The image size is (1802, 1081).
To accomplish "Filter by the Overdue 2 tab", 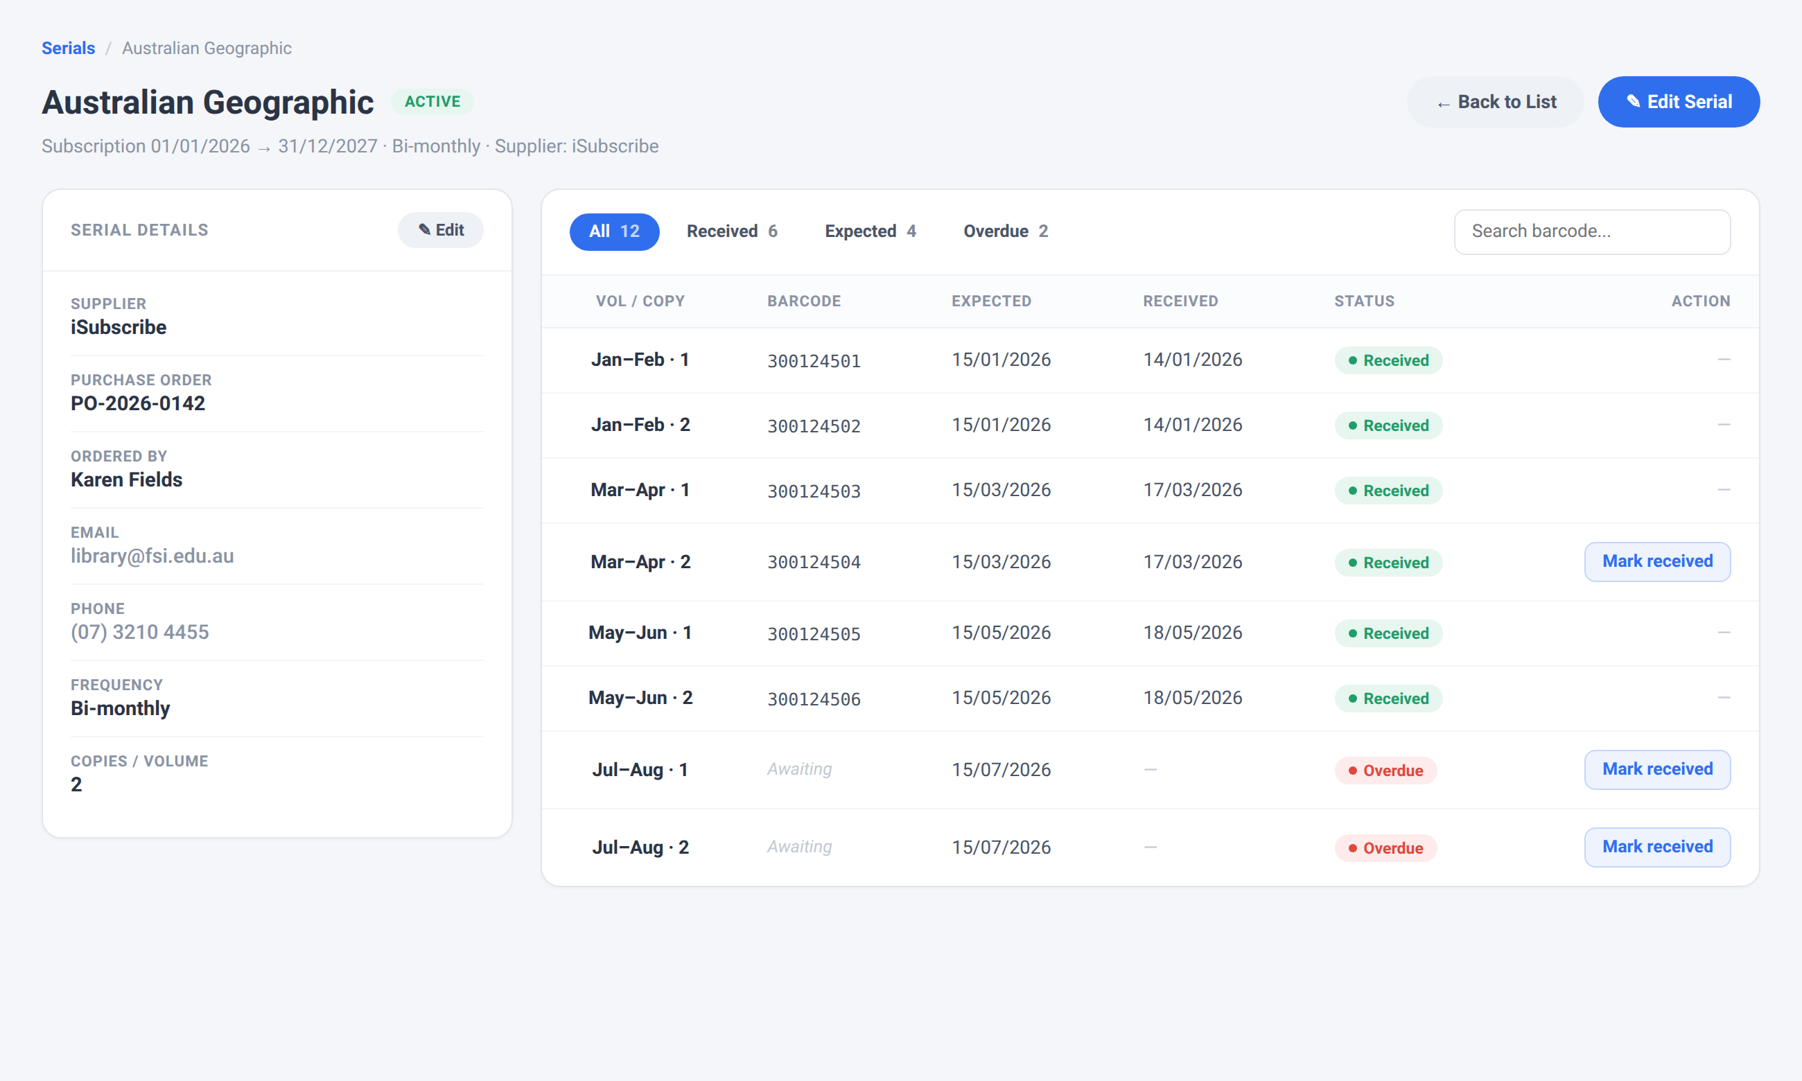I will (x=1006, y=231).
